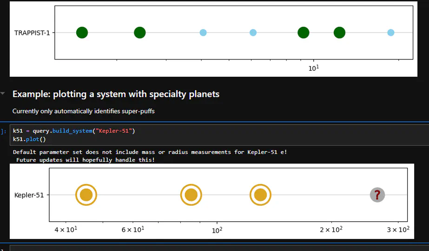The width and height of the screenshot is (429, 251).
Task: Click the Kepler-51 axis label
Action: pos(29,195)
